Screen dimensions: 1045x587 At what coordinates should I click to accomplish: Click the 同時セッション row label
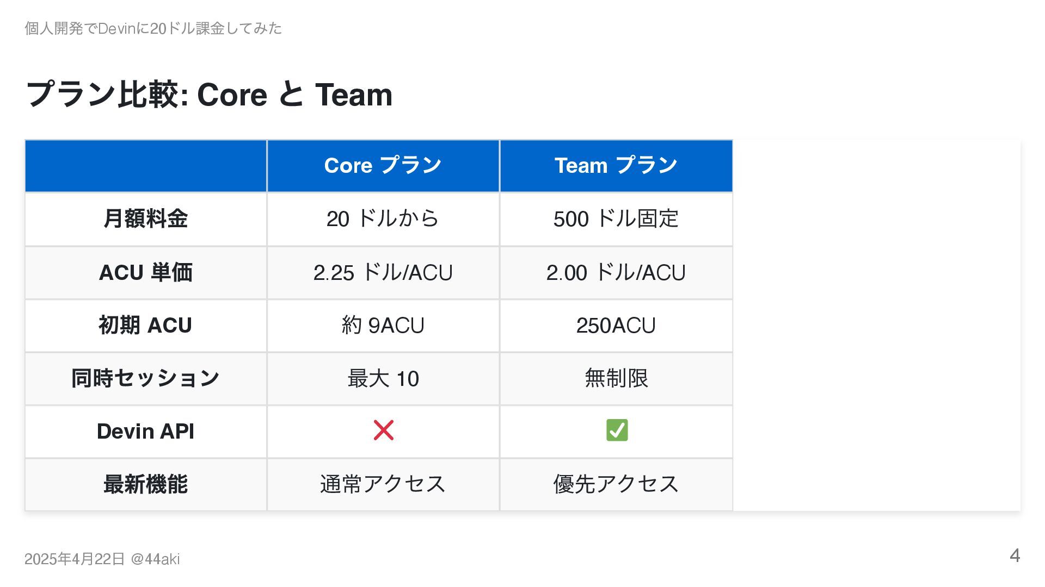146,378
